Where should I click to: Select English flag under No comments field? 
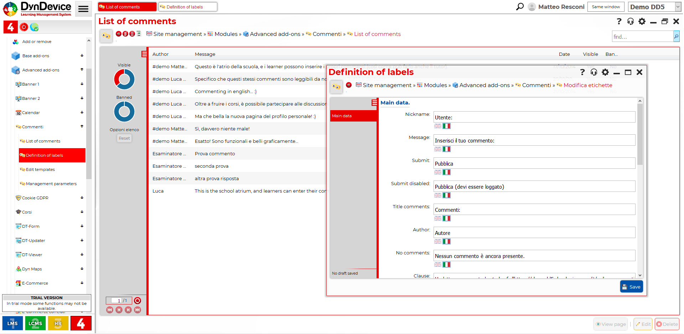pos(438,264)
